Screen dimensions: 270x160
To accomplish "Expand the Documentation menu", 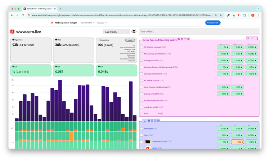I will click(x=87, y=23).
